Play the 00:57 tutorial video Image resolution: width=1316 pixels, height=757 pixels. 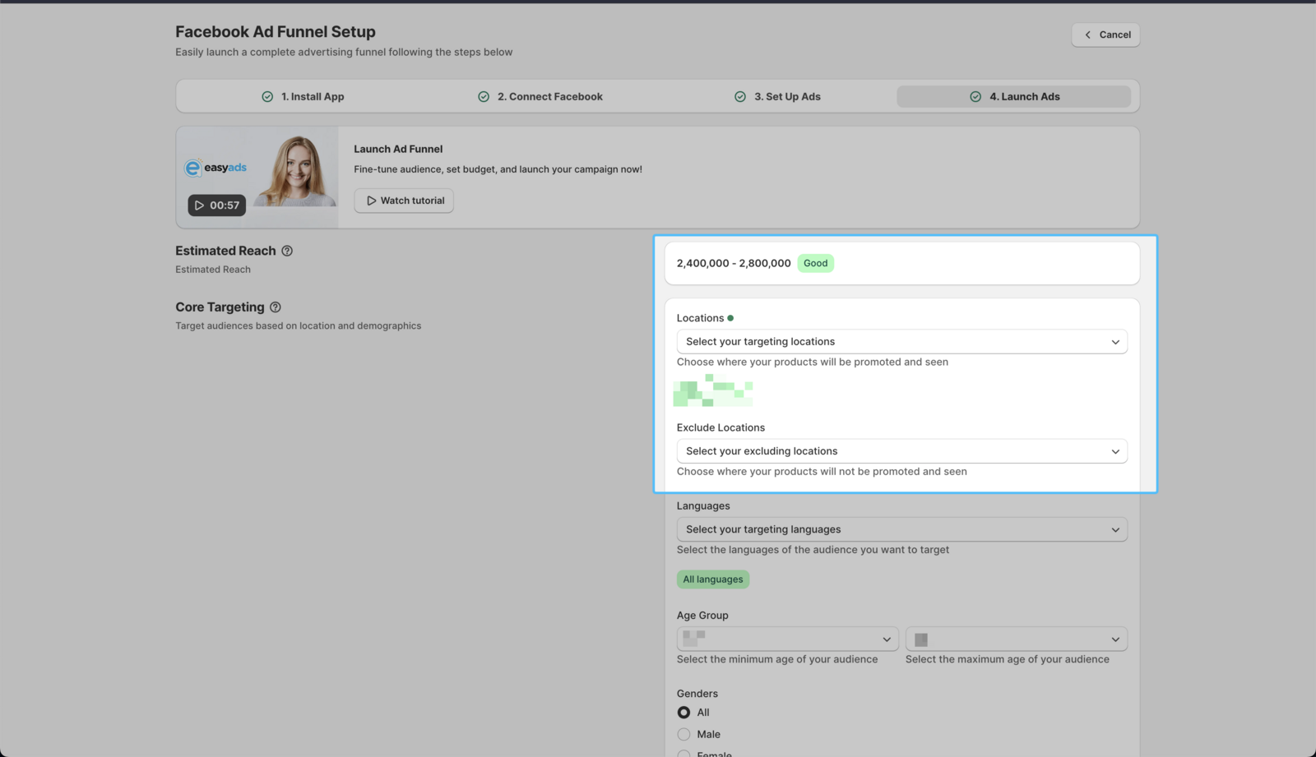[216, 205]
